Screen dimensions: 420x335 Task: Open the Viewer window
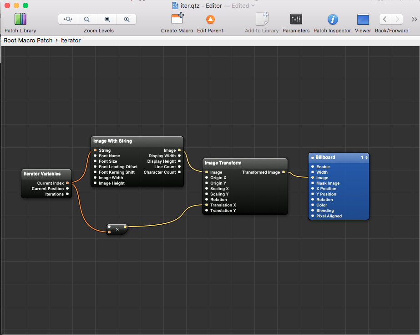pos(363,19)
